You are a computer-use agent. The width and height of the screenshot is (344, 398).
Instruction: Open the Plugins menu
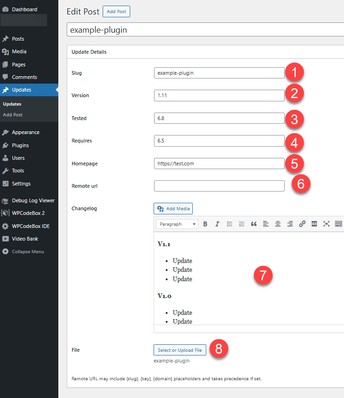click(20, 145)
